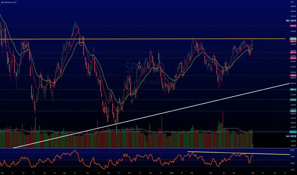The width and height of the screenshot is (297, 175).
Task: Click the Feb label on time axis
Action: click(192, 173)
